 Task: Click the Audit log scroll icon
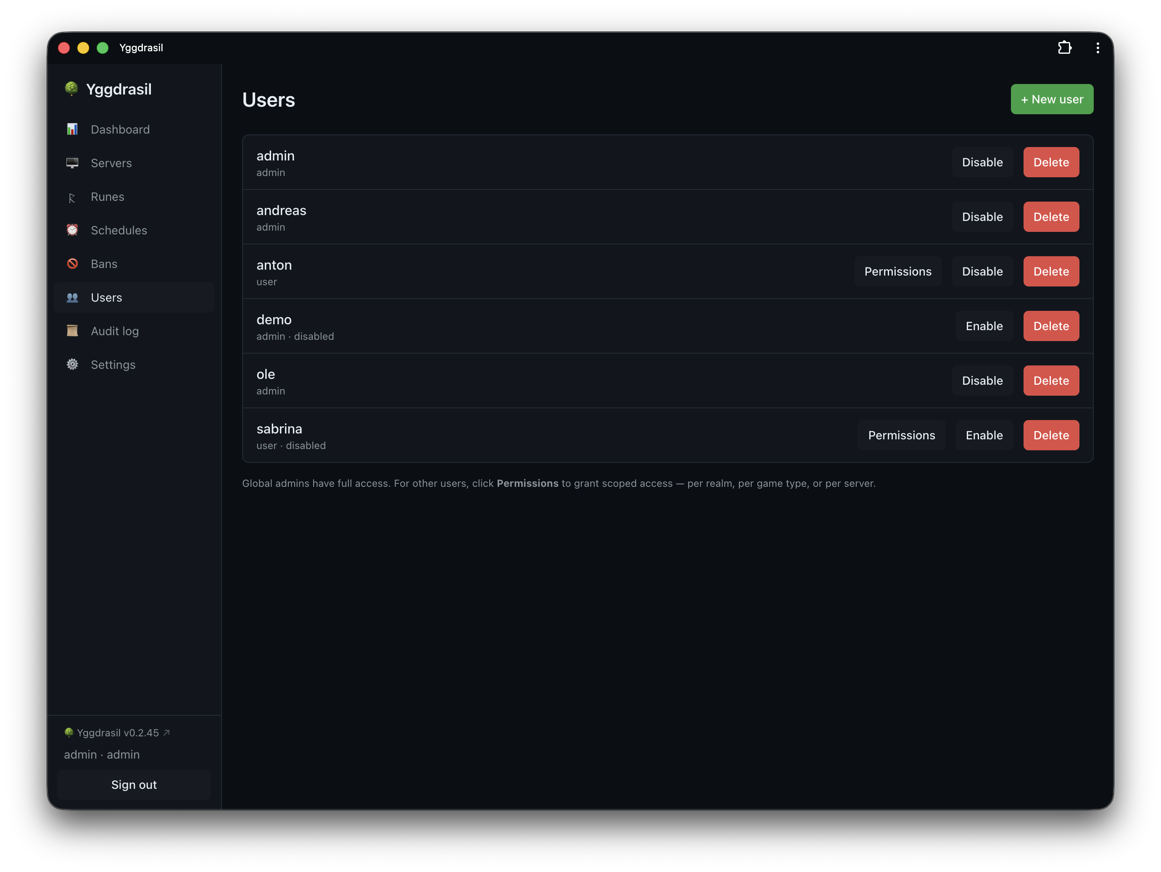point(72,331)
